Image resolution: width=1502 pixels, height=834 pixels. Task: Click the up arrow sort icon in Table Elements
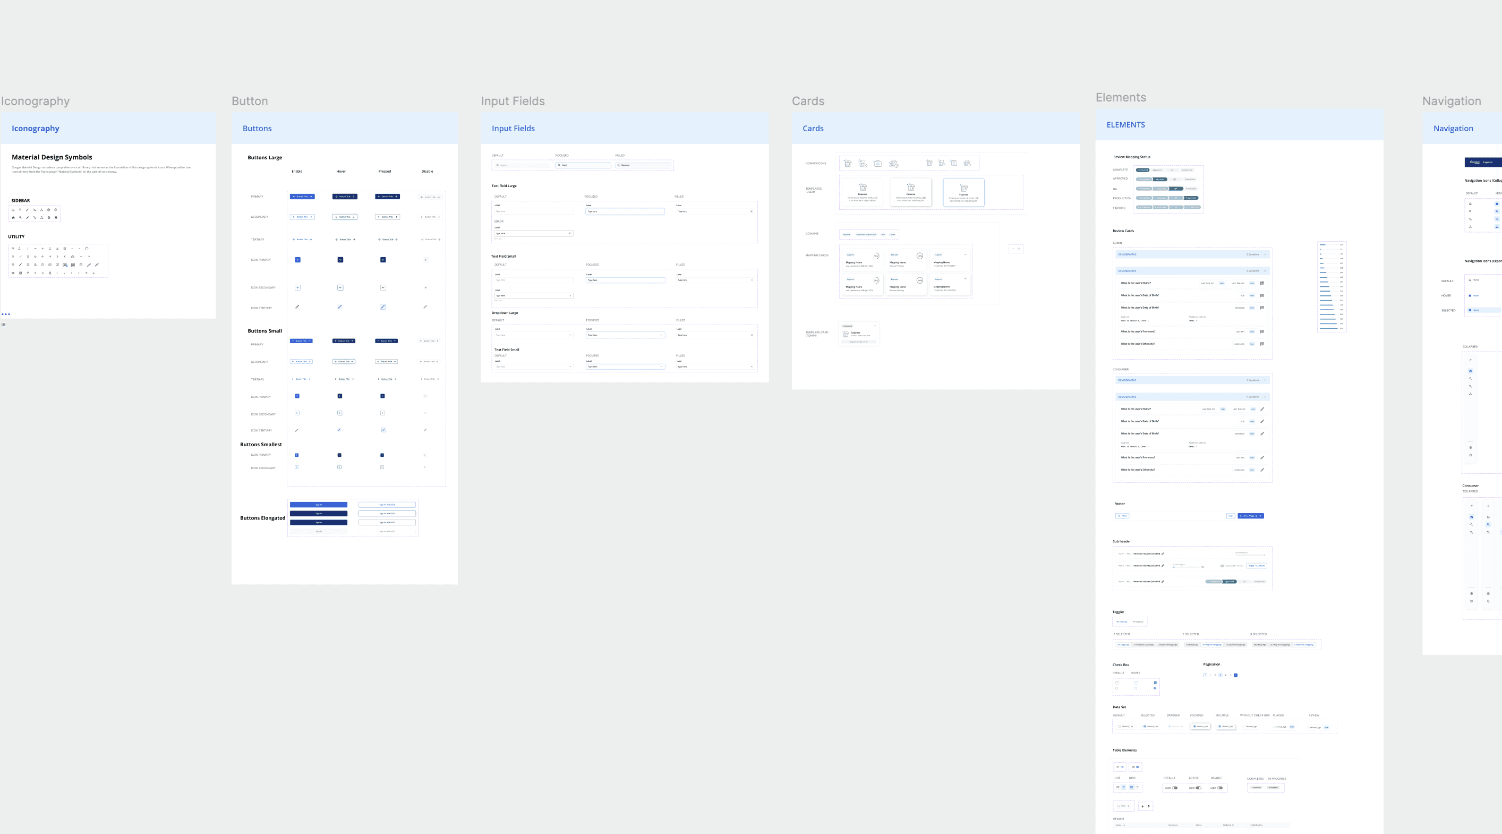coord(1149,806)
